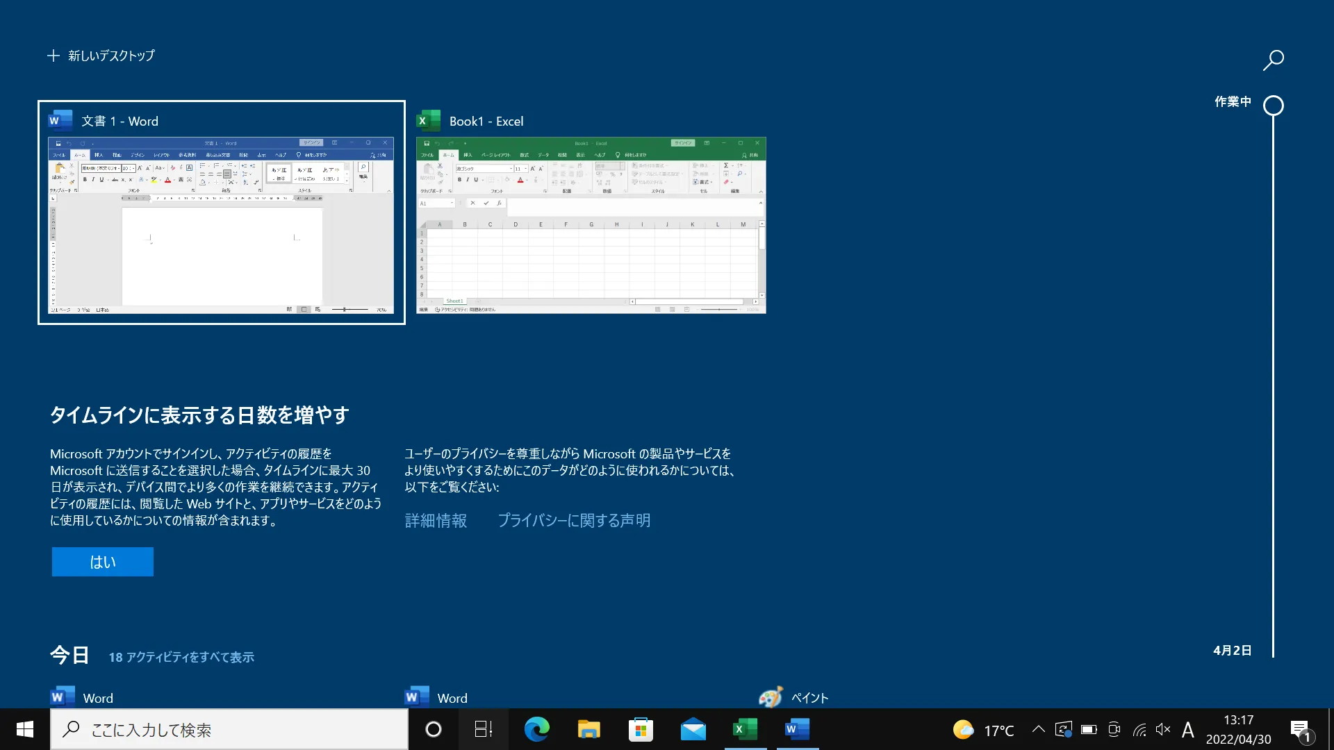Expand hidden system tray icons chevron
This screenshot has height=750, width=1334.
[1038, 729]
